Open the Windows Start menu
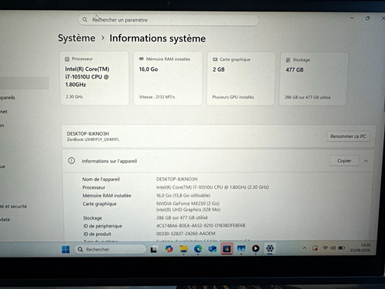385x289 pixels. [65, 249]
